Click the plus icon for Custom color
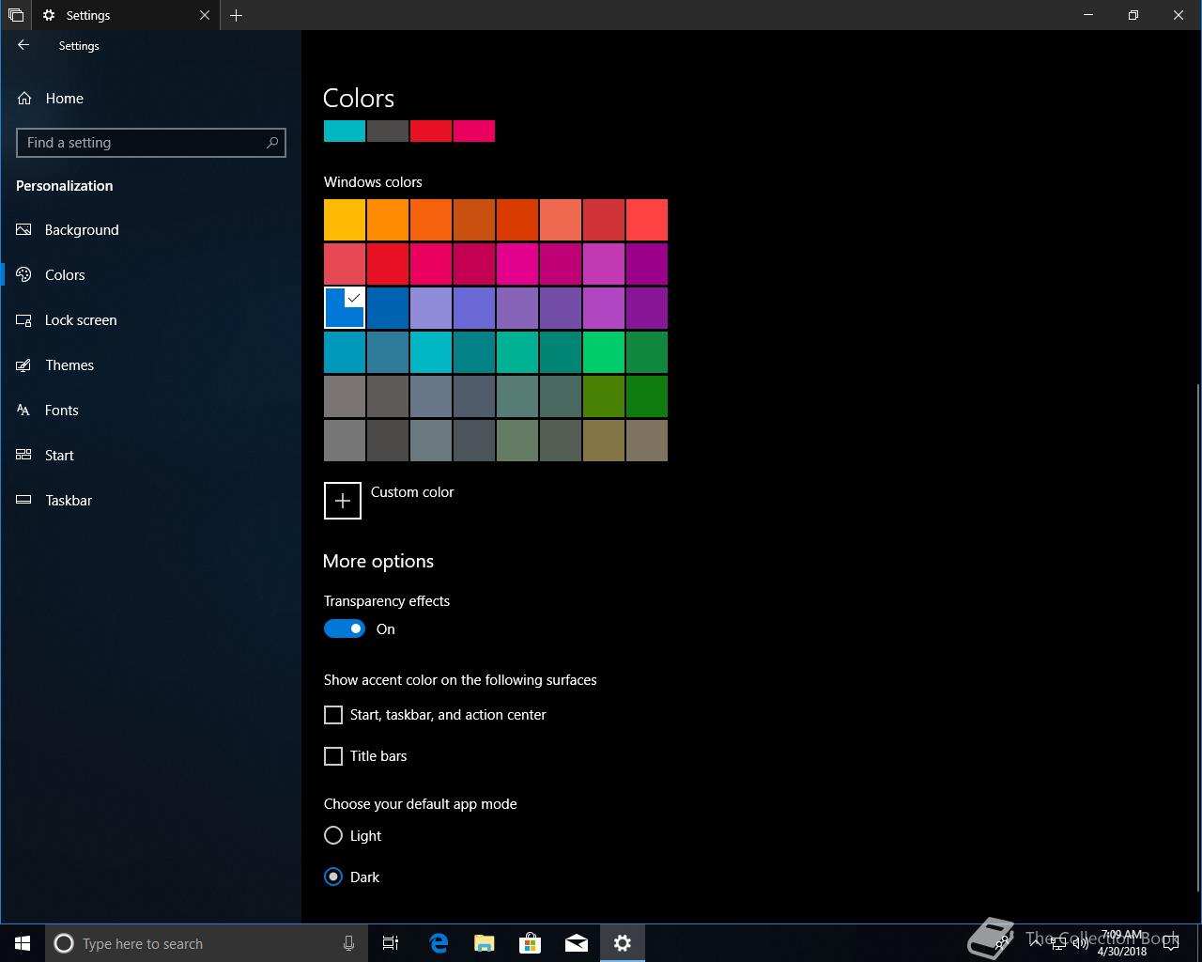The width and height of the screenshot is (1202, 962). (343, 501)
